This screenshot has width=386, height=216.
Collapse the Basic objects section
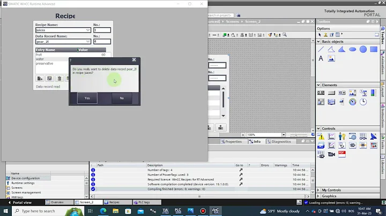pos(318,42)
